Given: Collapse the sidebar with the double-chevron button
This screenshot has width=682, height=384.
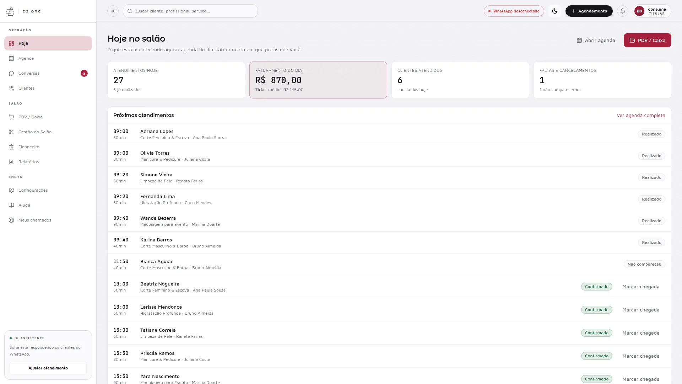Looking at the screenshot, I should pos(113,11).
